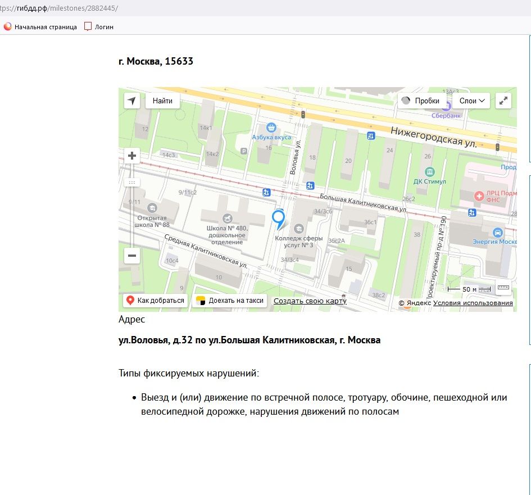This screenshot has width=531, height=495.
Task: Click the Сбербank map icon
Action: tap(446, 106)
